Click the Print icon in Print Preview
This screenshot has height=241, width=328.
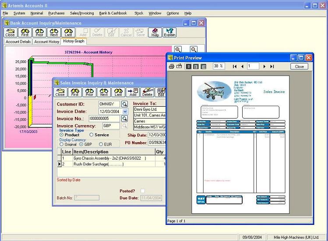point(172,66)
